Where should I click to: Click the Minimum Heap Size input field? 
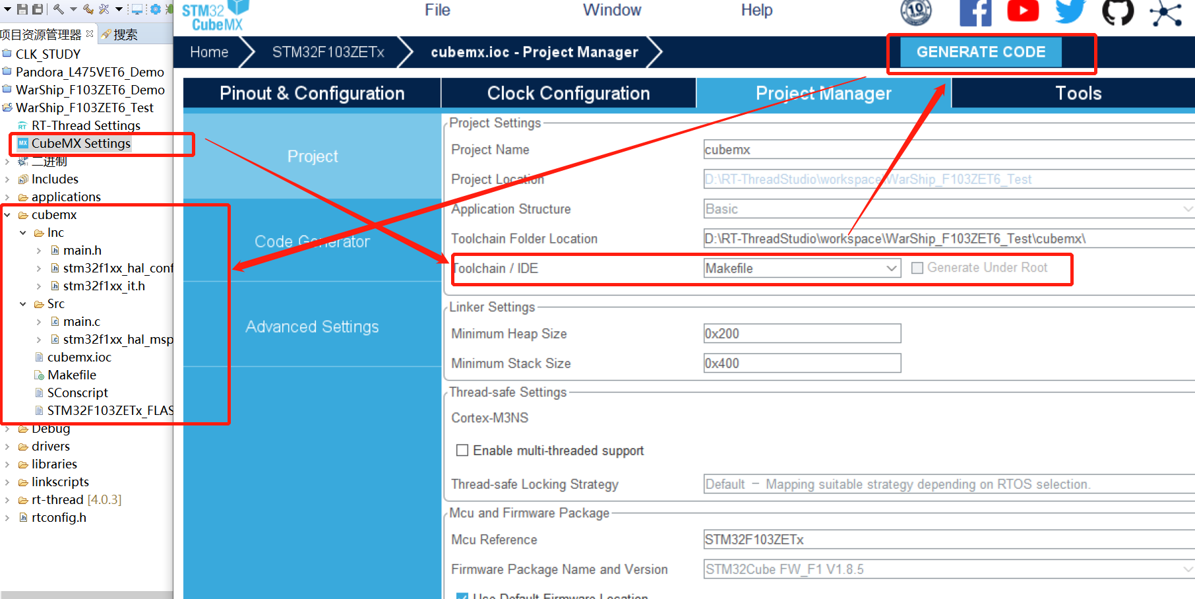[x=801, y=334]
